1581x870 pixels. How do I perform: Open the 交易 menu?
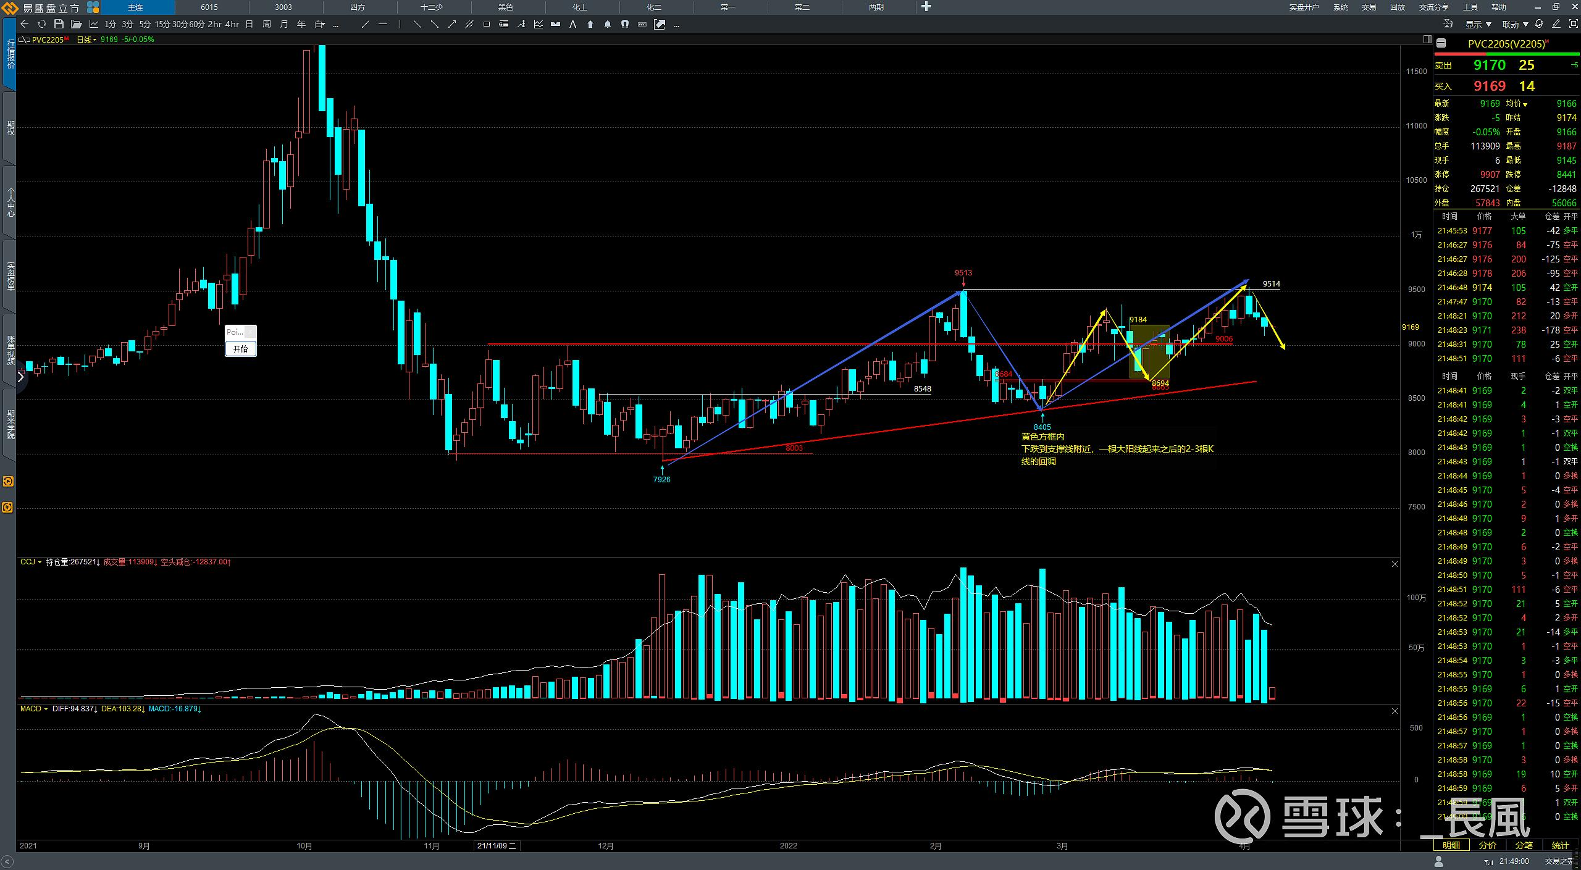pyautogui.click(x=1369, y=7)
